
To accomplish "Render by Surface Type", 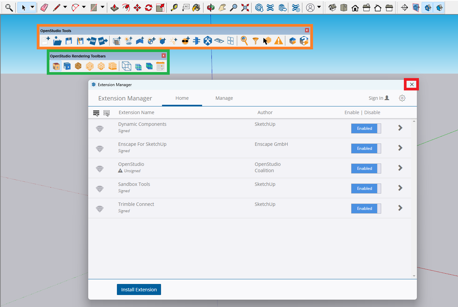I will click(x=56, y=66).
